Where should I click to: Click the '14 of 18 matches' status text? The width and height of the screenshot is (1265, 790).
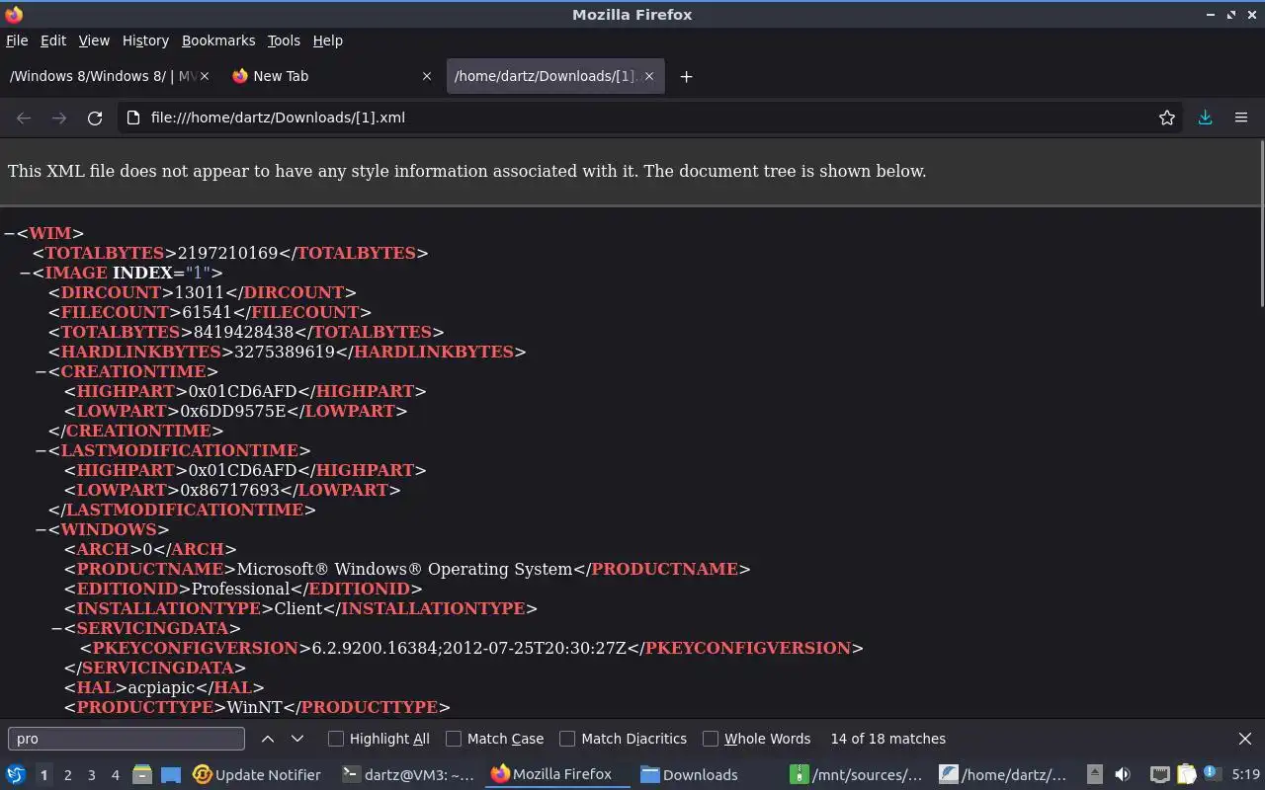click(x=888, y=739)
